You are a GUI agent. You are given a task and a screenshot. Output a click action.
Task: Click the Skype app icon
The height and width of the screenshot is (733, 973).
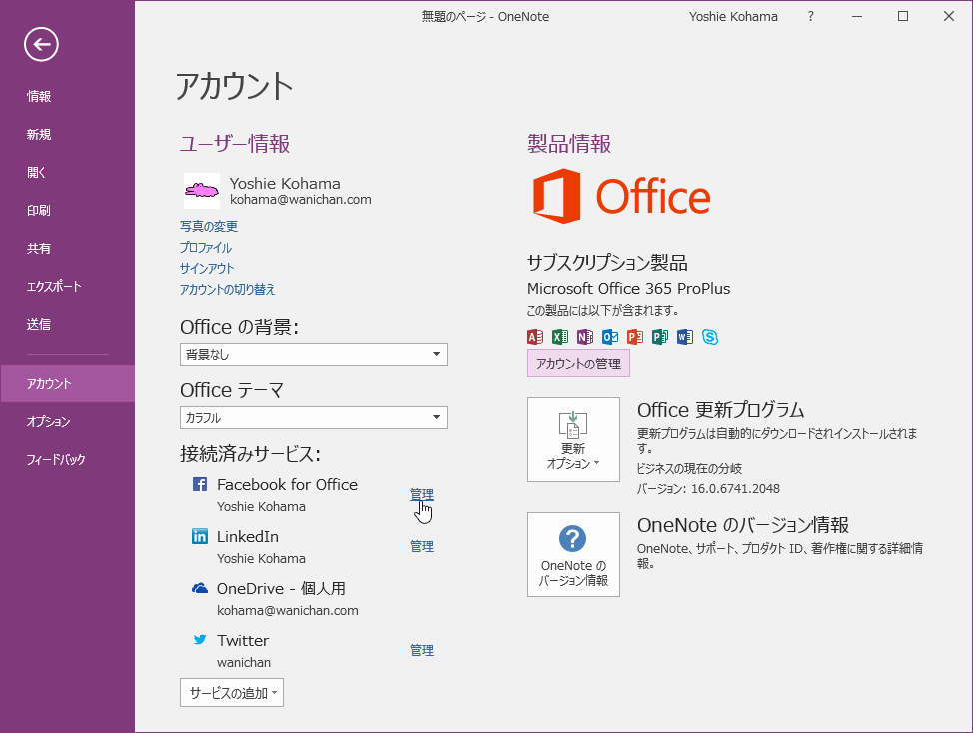click(x=710, y=337)
